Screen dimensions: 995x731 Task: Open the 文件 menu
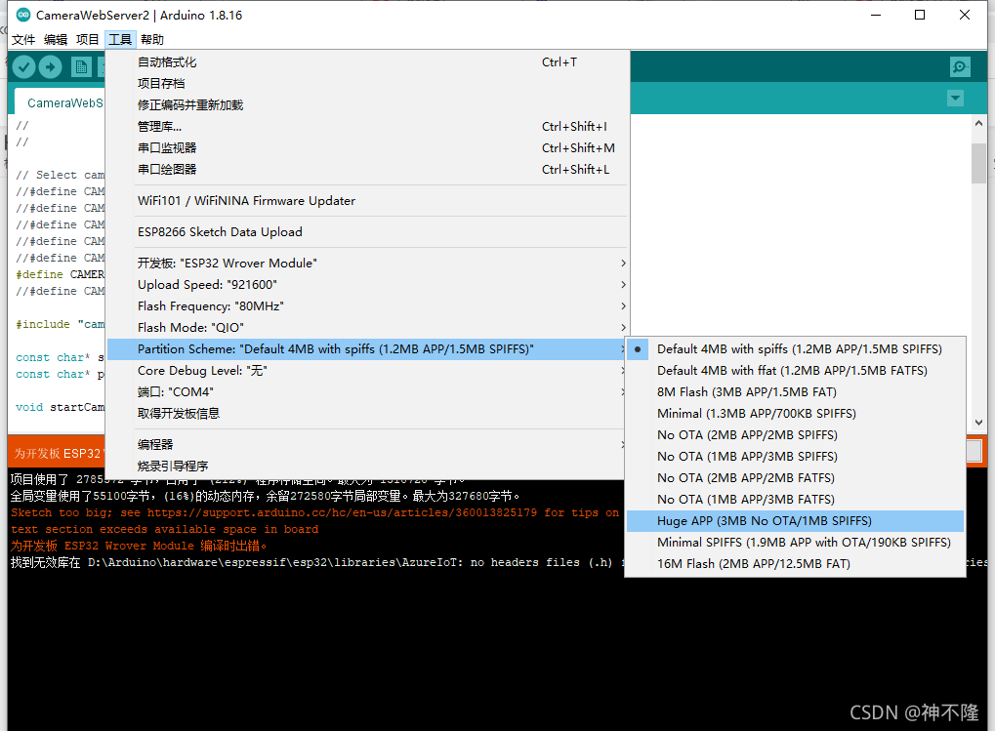[23, 39]
